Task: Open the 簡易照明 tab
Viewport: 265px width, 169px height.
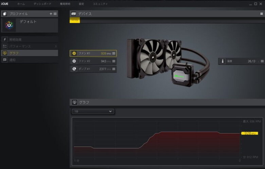Action: tap(65, 4)
